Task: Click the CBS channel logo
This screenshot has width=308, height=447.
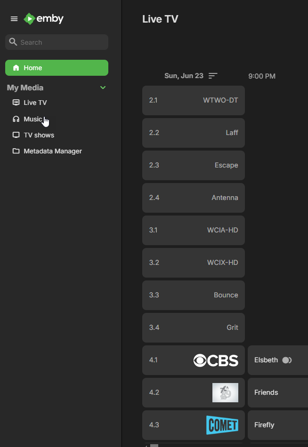Action: (215, 360)
